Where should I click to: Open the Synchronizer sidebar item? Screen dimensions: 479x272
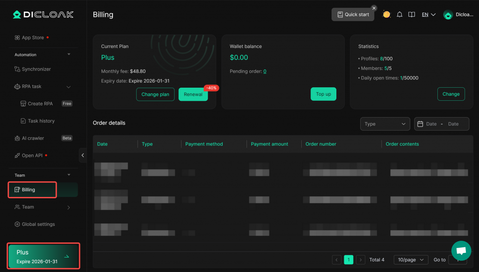(36, 69)
